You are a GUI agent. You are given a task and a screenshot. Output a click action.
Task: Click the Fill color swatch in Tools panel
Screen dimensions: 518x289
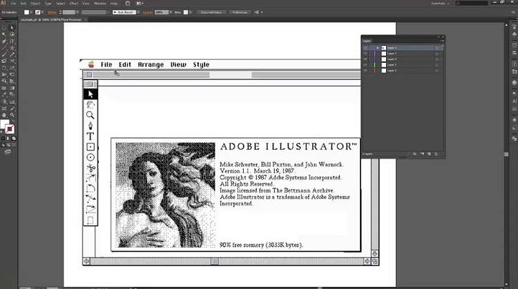[4, 124]
